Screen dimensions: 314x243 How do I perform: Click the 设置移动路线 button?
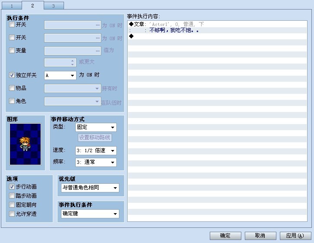pos(95,137)
